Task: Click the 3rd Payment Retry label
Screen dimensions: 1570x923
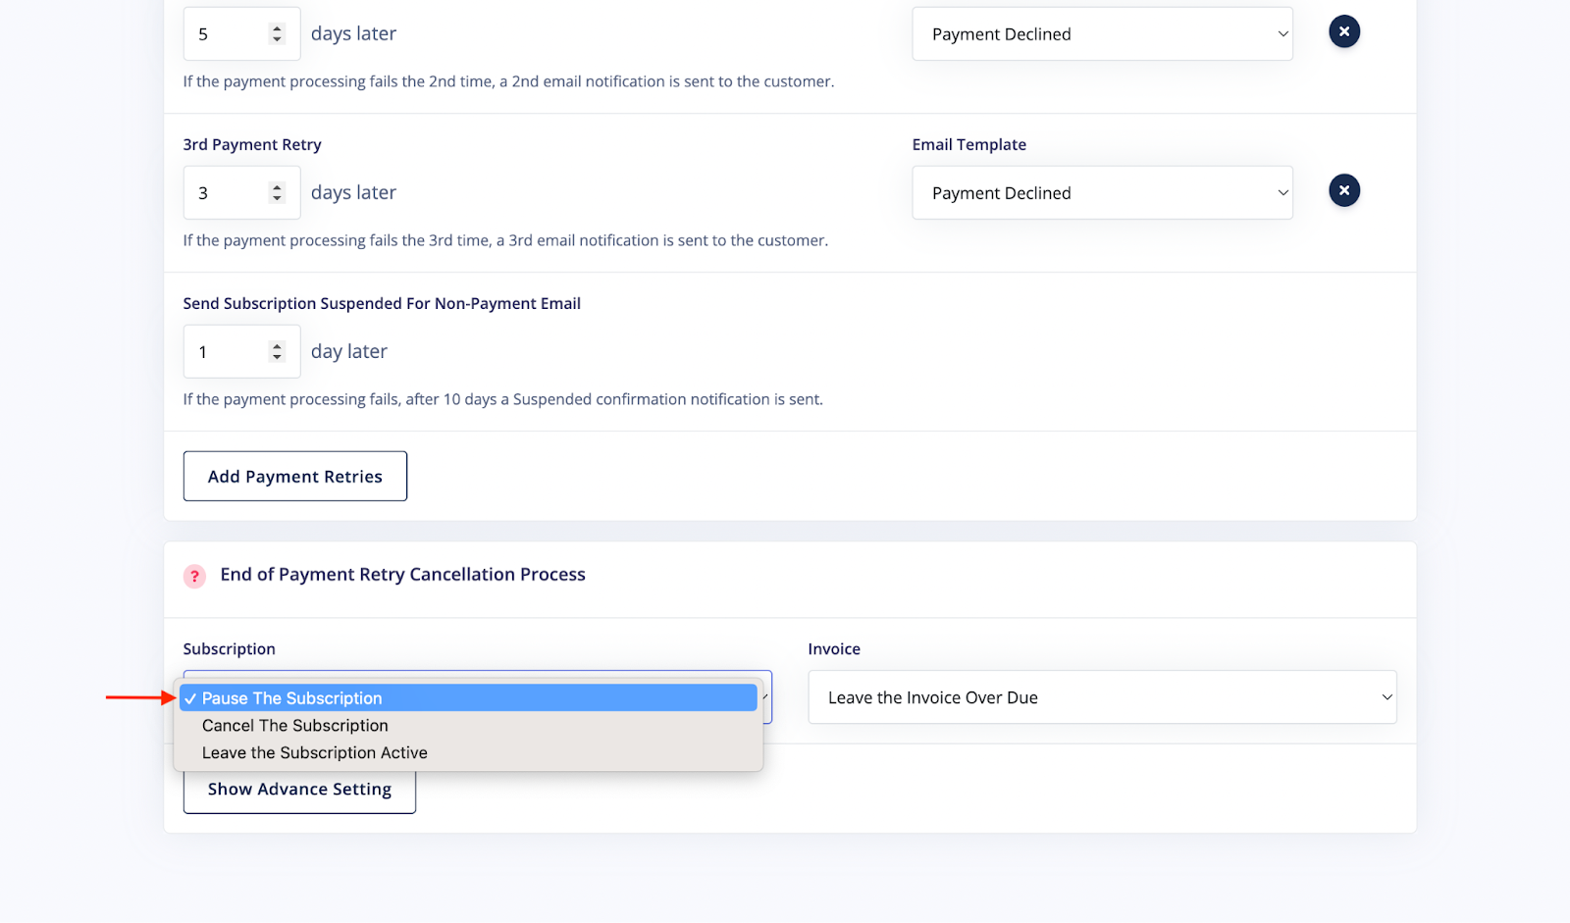Action: [x=252, y=145]
